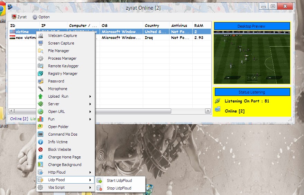Click the Status Listening header button
This screenshot has height=195, width=304.
point(252,92)
